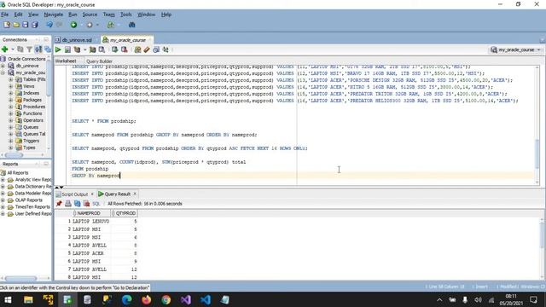Expand the Tables tree node

point(10,79)
